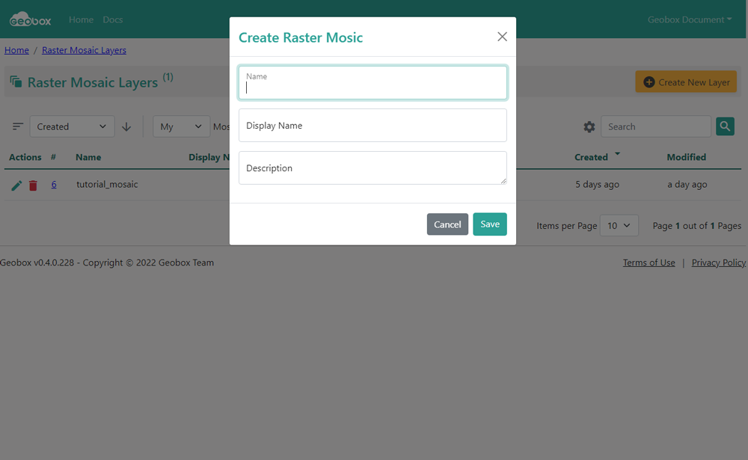Open the Privacy Policy footer link
748x460 pixels.
(x=718, y=263)
